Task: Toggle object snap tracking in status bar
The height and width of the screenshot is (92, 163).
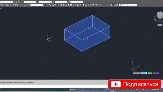Action: click(x=100, y=89)
